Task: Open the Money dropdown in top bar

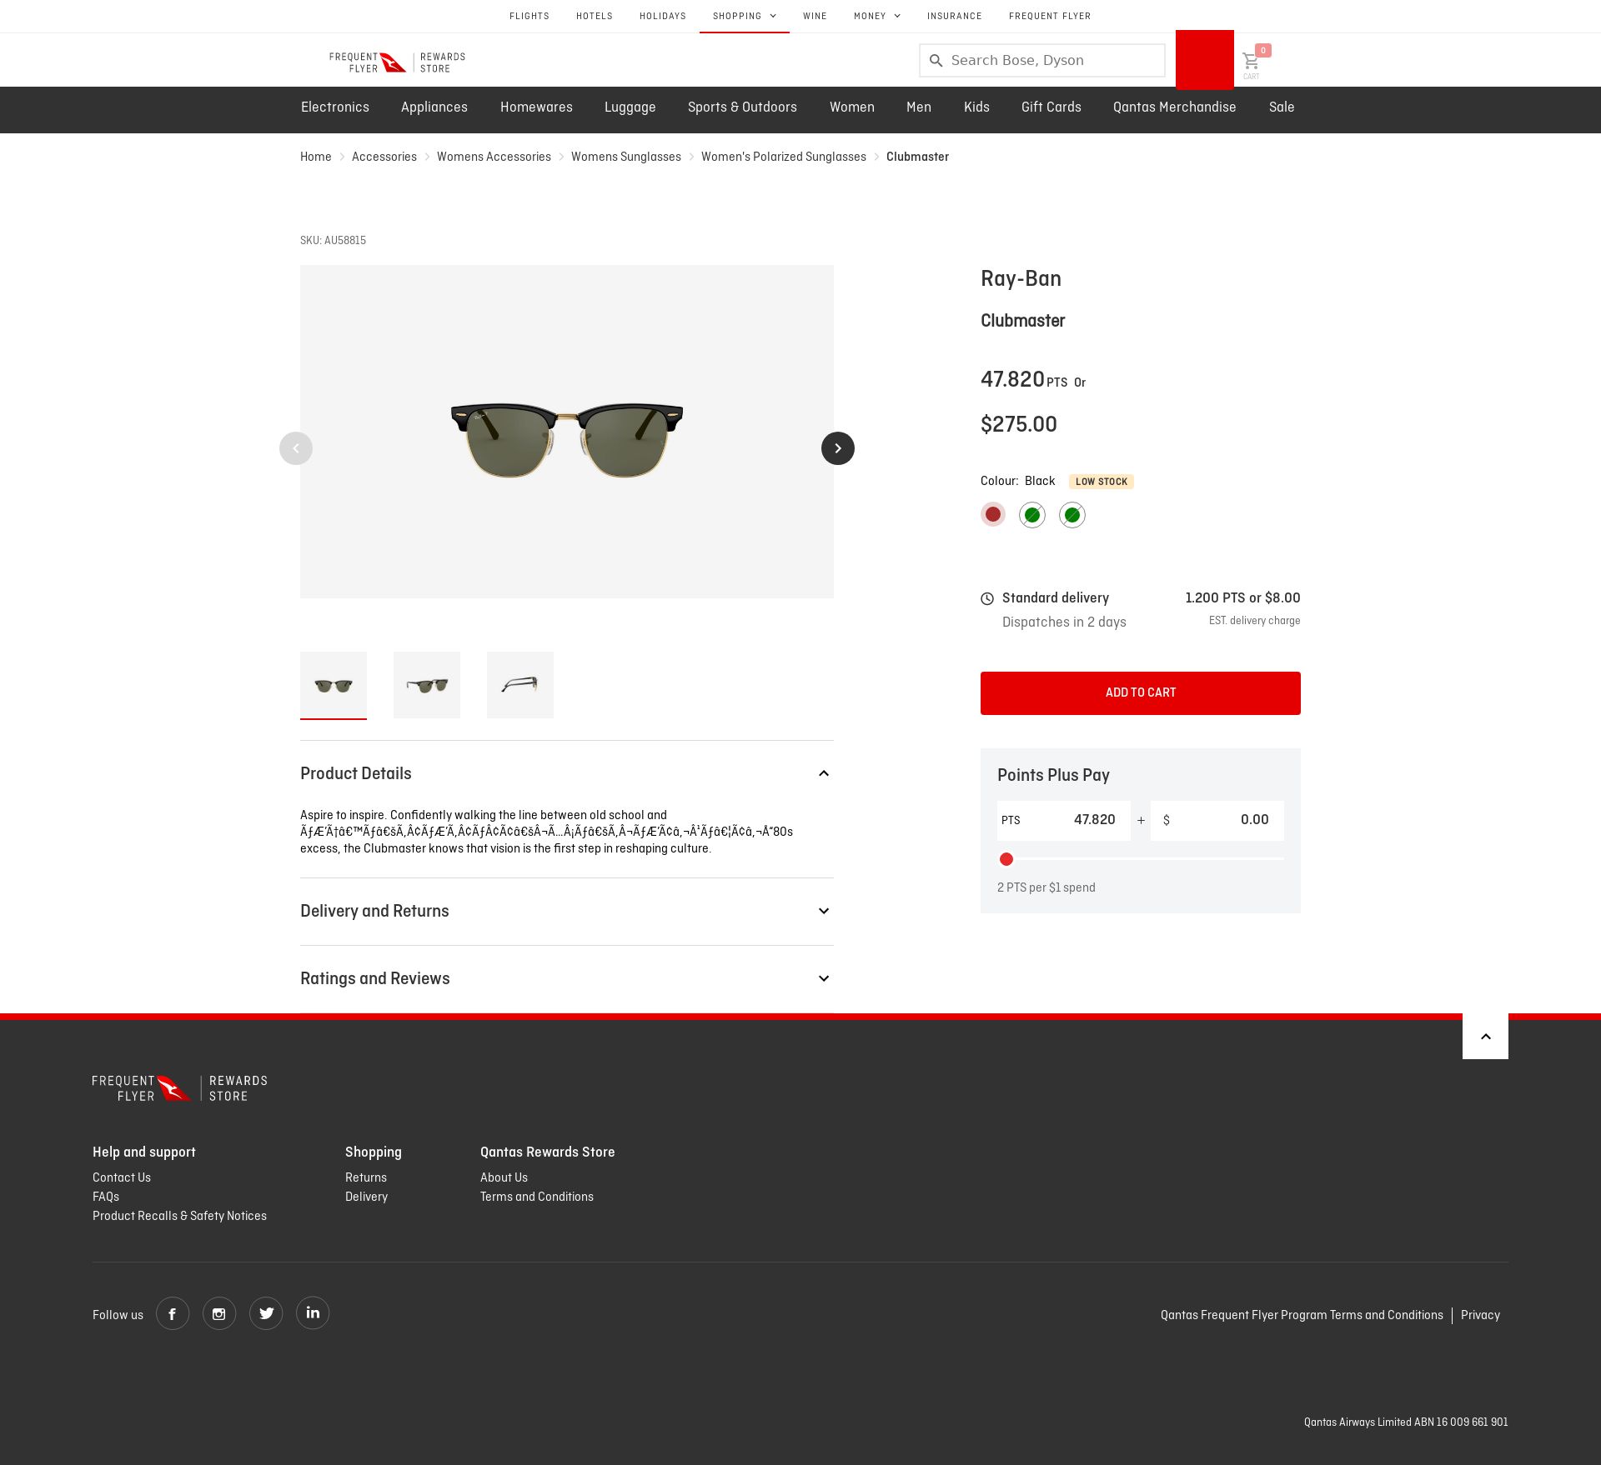Action: [877, 16]
